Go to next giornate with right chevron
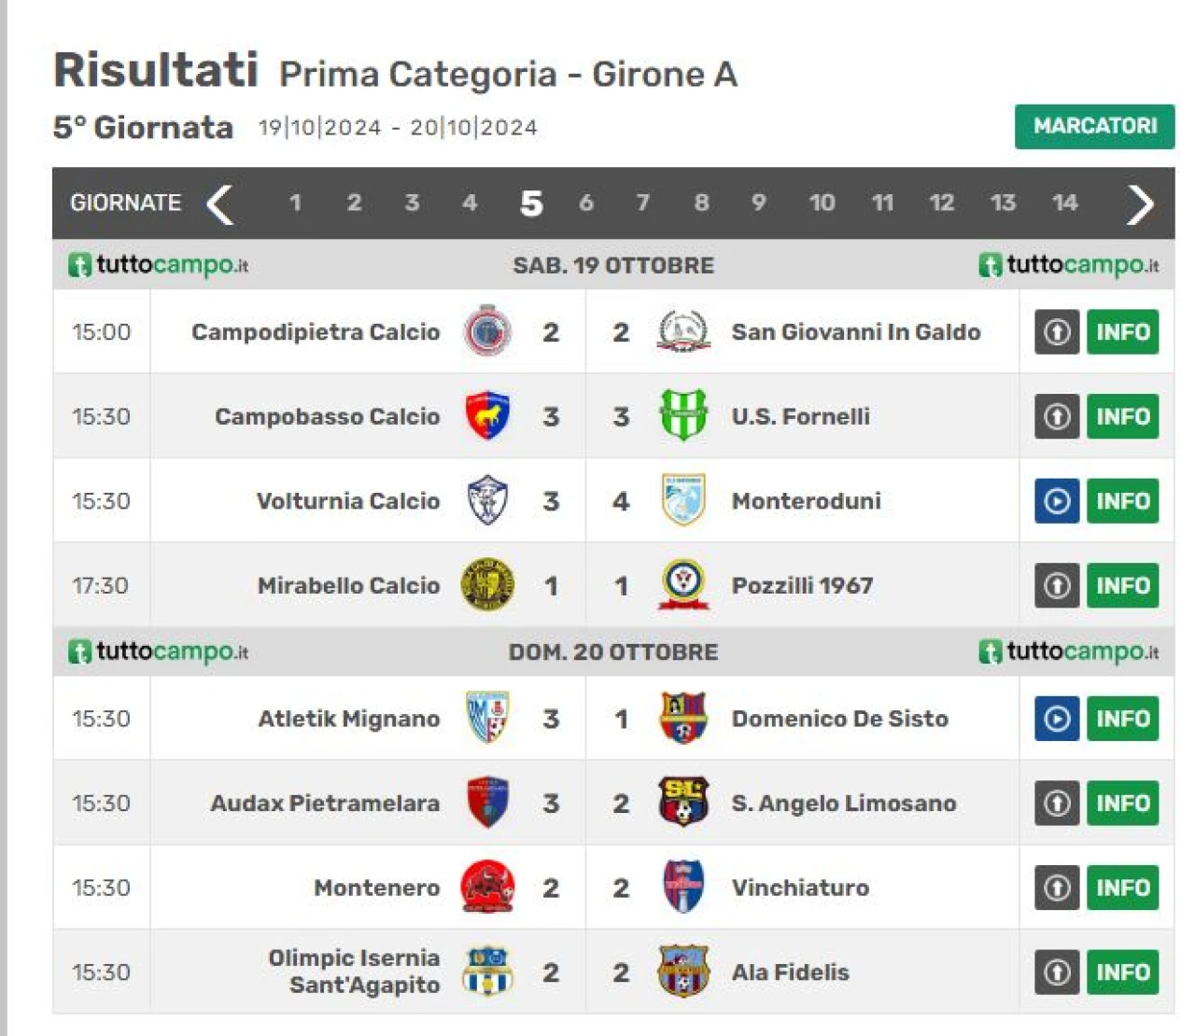The height and width of the screenshot is (1036, 1195). point(1140,204)
